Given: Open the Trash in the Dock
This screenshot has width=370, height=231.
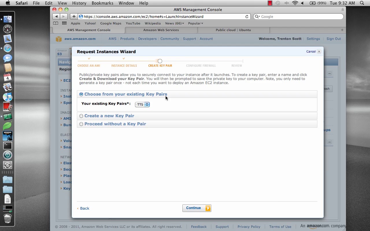Looking at the screenshot, I should [x=8, y=218].
